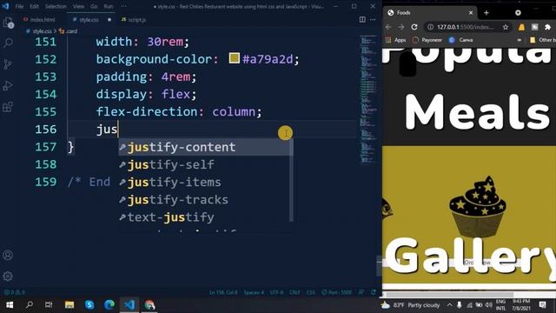Switch to the script.js tab
This screenshot has width=556, height=313.
[134, 20]
